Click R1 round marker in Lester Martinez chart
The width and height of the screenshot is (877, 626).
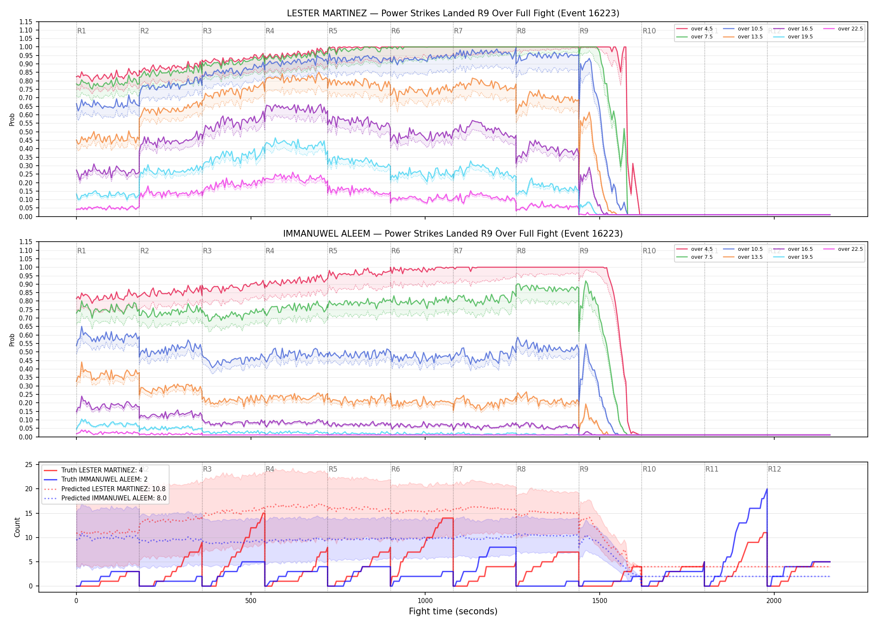[x=81, y=31]
